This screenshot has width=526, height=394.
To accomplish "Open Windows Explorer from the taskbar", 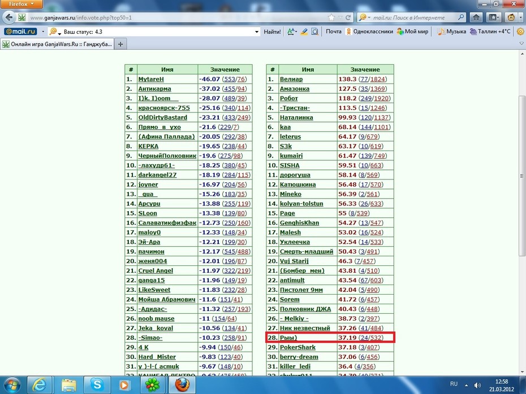I will coord(69,385).
